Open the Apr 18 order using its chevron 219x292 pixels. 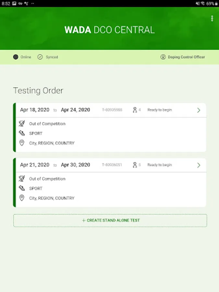coord(199,110)
